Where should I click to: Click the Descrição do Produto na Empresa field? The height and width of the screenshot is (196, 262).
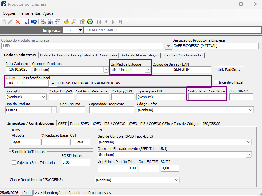click(x=216, y=46)
